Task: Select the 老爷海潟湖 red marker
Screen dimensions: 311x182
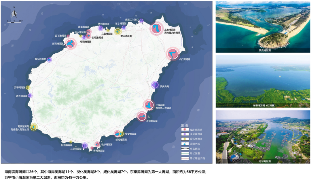Action: (142, 117)
